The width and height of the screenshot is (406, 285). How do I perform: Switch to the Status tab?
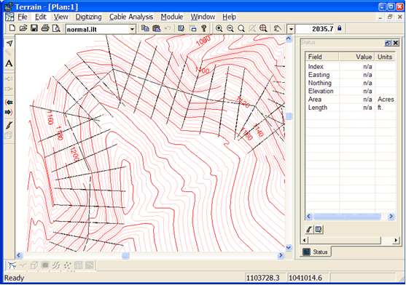pyautogui.click(x=316, y=252)
